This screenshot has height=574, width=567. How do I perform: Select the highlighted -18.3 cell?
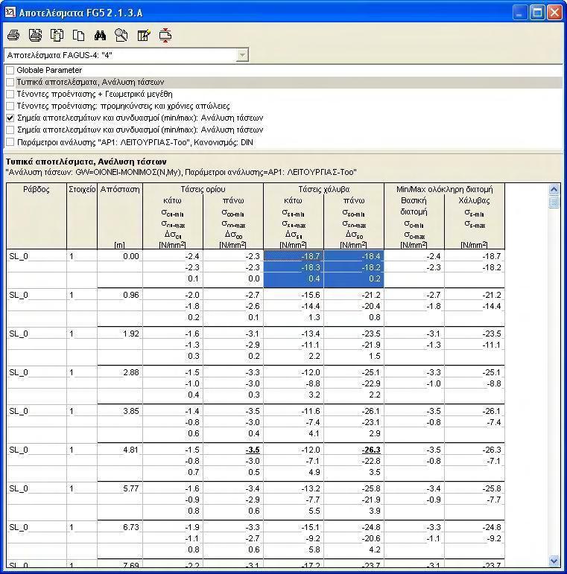[x=294, y=267]
